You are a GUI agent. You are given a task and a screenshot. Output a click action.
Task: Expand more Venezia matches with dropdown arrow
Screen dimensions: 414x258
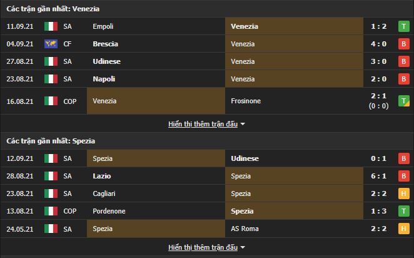[243, 124]
